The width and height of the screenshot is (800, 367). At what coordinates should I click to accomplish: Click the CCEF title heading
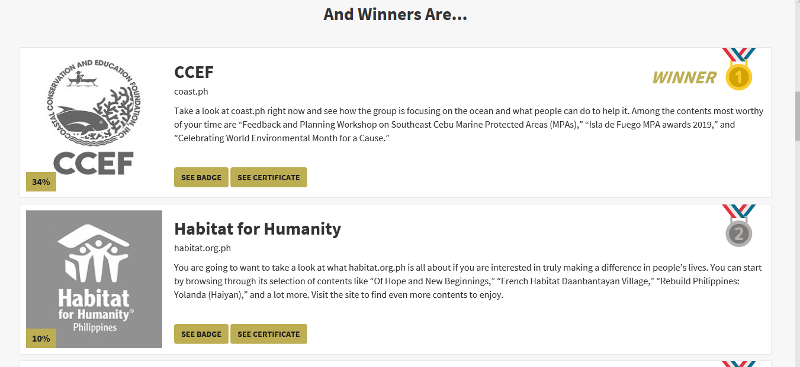[x=194, y=72]
